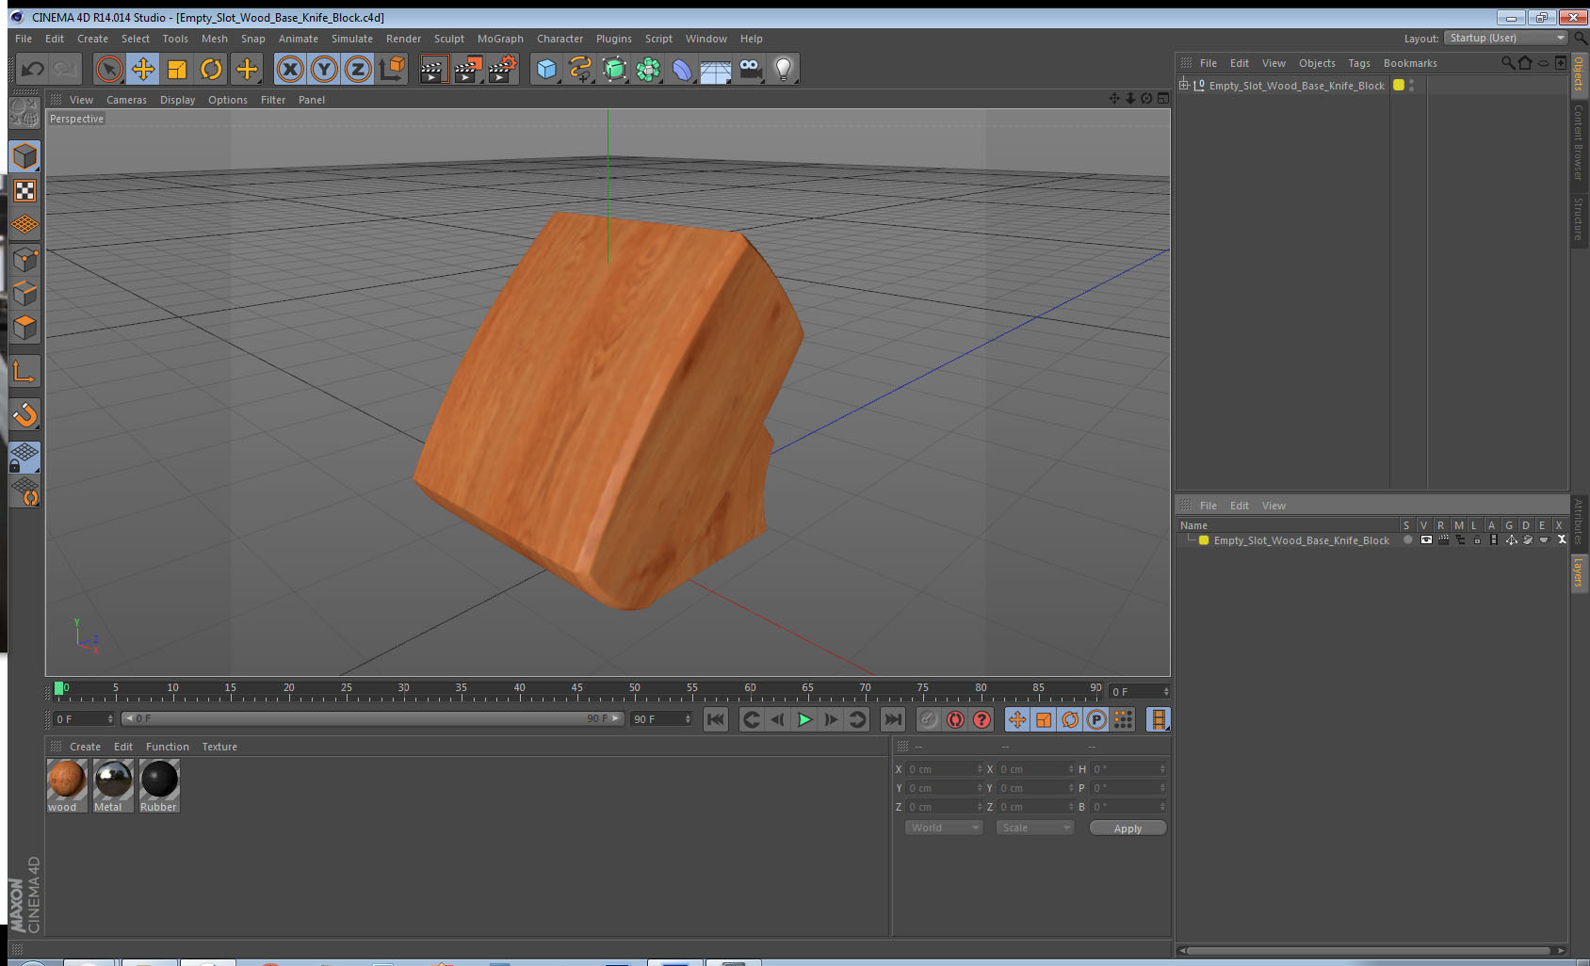Click Render Active View clapperboard icon
Image resolution: width=1590 pixels, height=966 pixels.
[433, 69]
